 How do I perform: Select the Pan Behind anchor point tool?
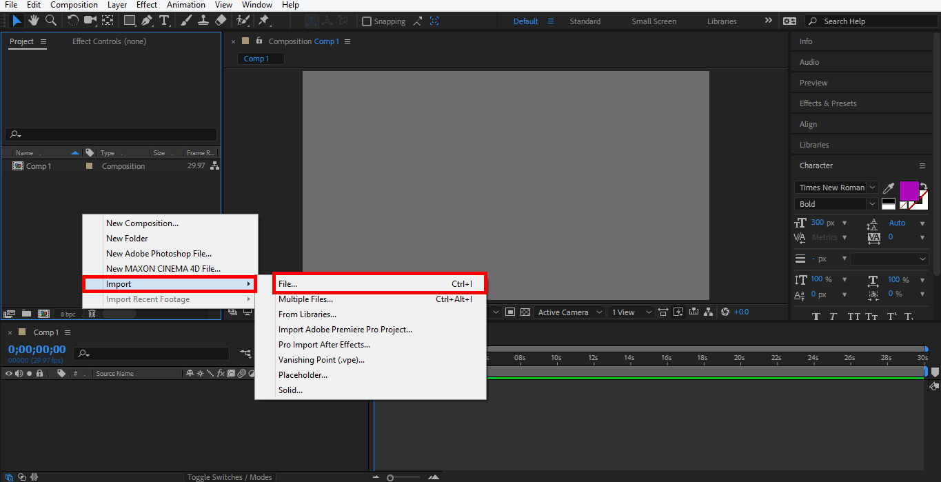(108, 21)
